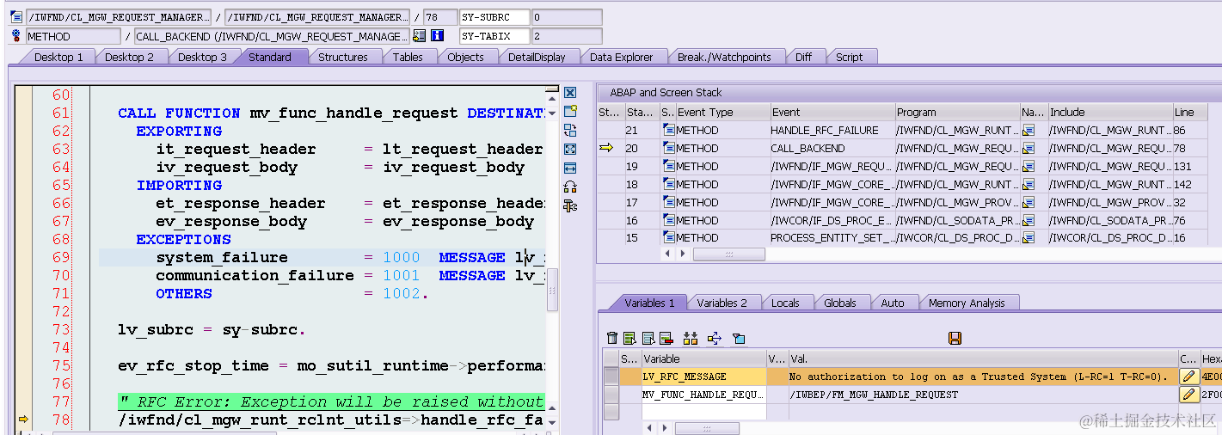Screen dimensions: 1222x435
Task: Switch to Desktop 2 tab
Action: 130,57
